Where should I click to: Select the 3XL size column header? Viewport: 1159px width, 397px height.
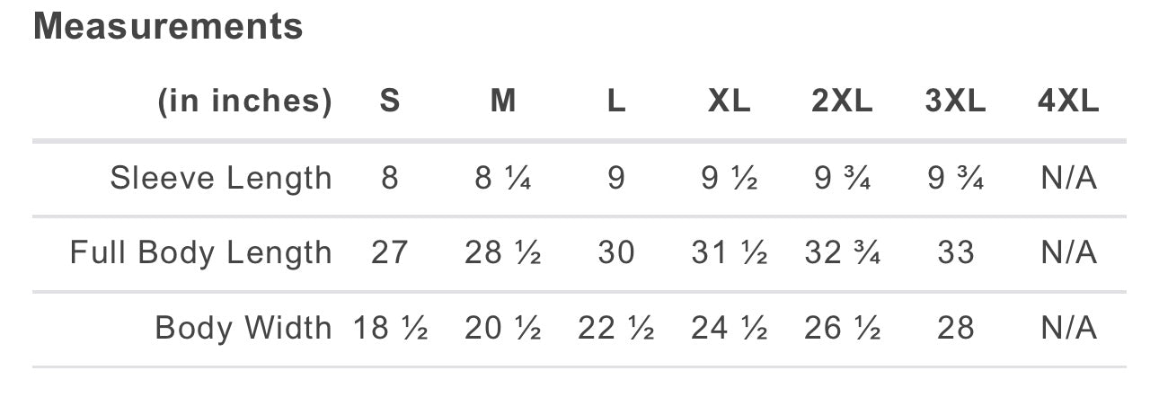click(x=955, y=101)
